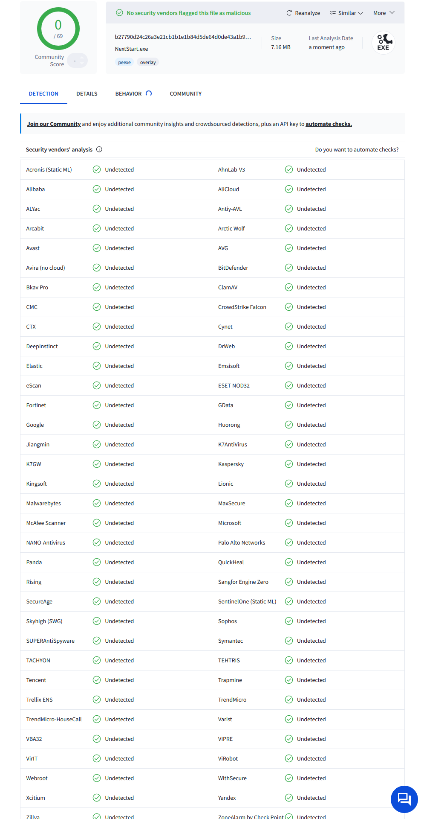Click the green check icon for Microsoft
Viewport: 421px width, 819px height.
(x=289, y=523)
